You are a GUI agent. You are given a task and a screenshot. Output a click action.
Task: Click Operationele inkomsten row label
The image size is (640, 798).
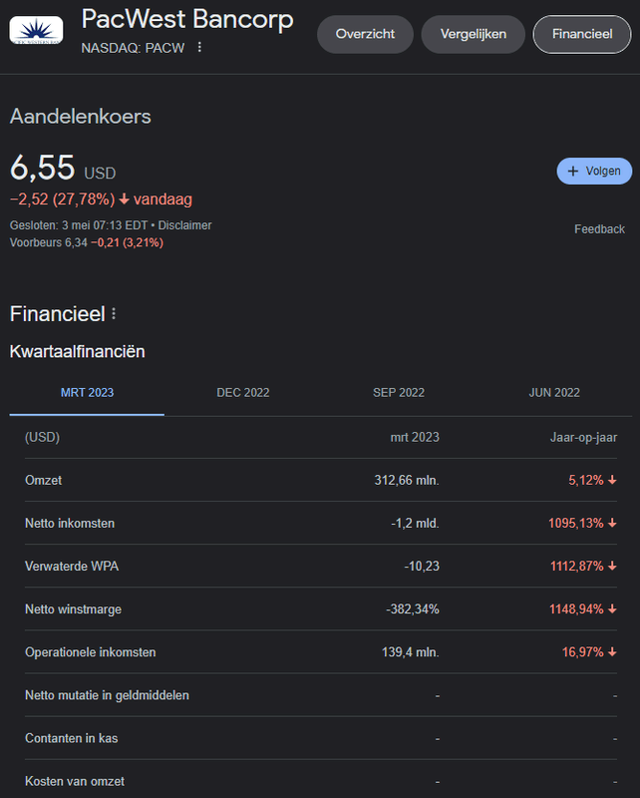pyautogui.click(x=91, y=652)
